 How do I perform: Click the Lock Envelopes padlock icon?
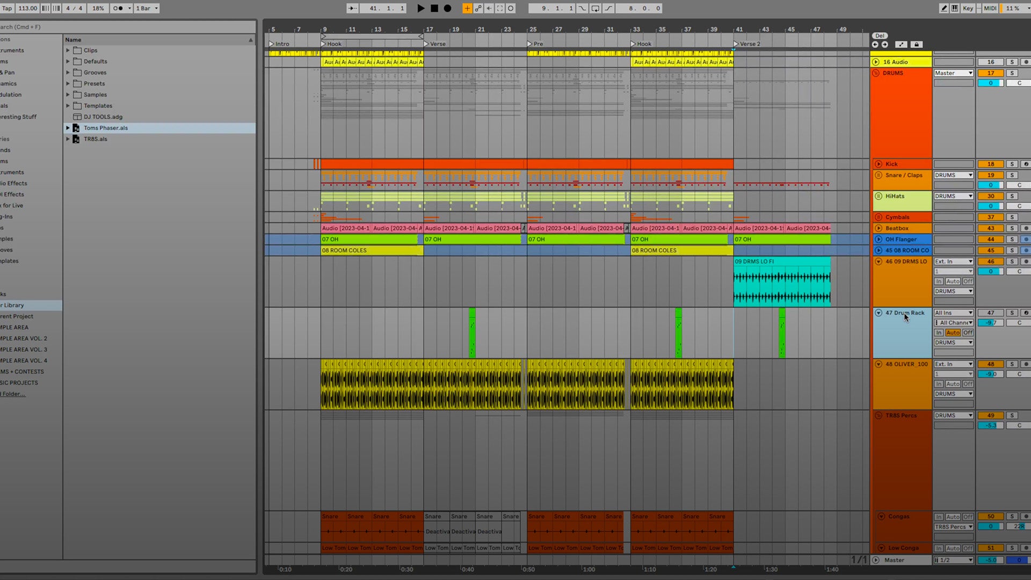917,45
